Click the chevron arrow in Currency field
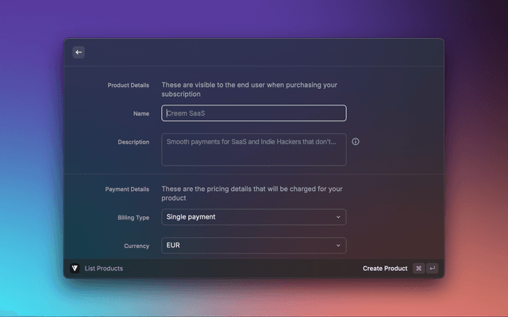 tap(338, 246)
